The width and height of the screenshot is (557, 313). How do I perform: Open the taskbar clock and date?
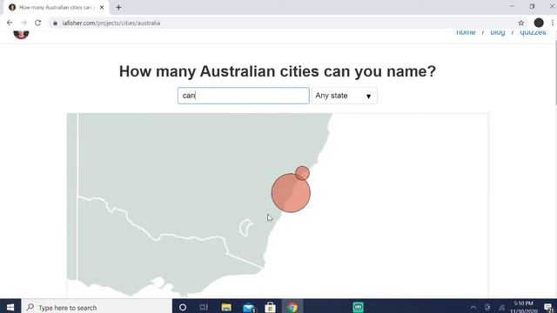point(524,307)
